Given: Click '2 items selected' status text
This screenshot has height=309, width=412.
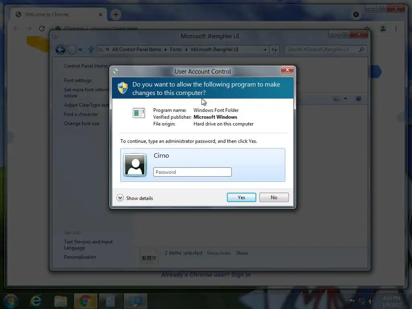Looking at the screenshot, I should point(183,253).
